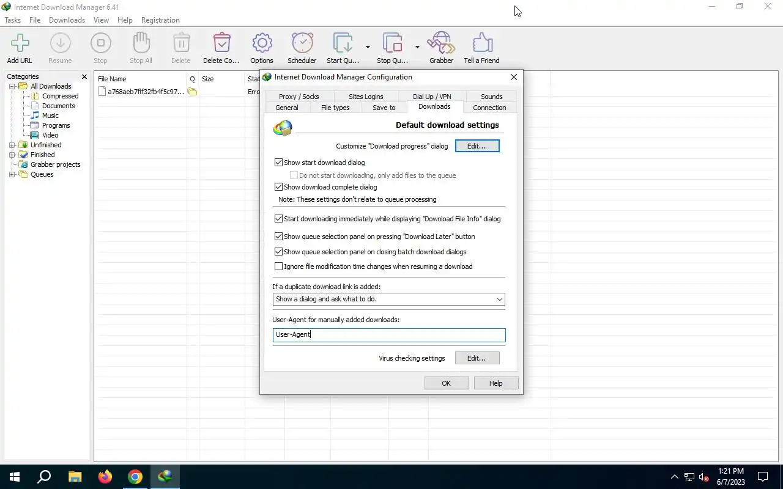783x489 pixels.
Task: Launch Firefox from the taskbar
Action: click(105, 477)
